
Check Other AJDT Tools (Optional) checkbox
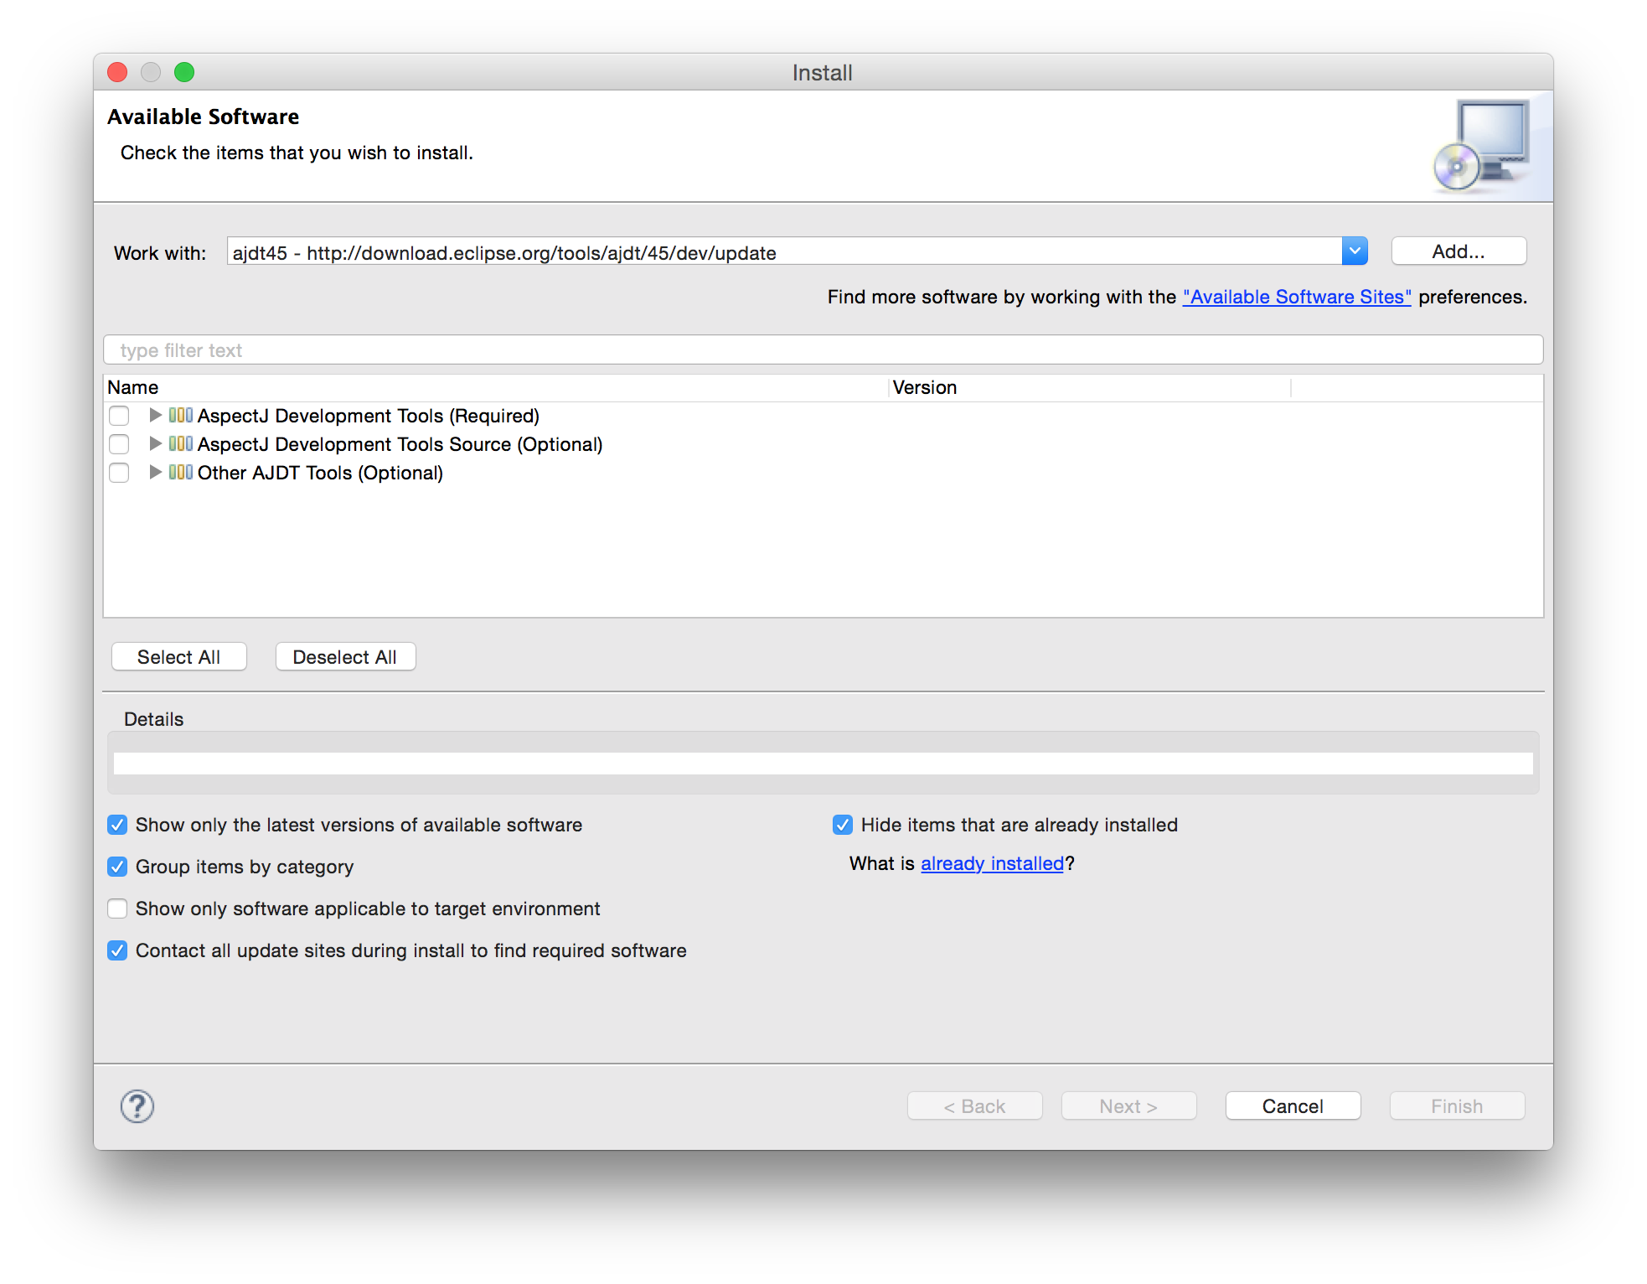pyautogui.click(x=120, y=473)
